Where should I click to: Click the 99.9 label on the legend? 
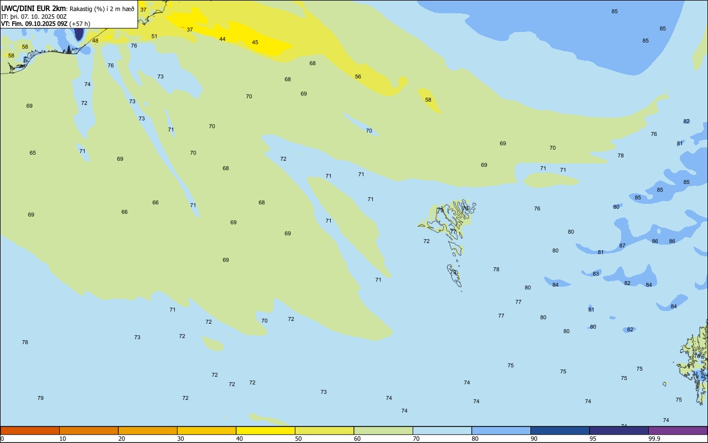coord(654,439)
